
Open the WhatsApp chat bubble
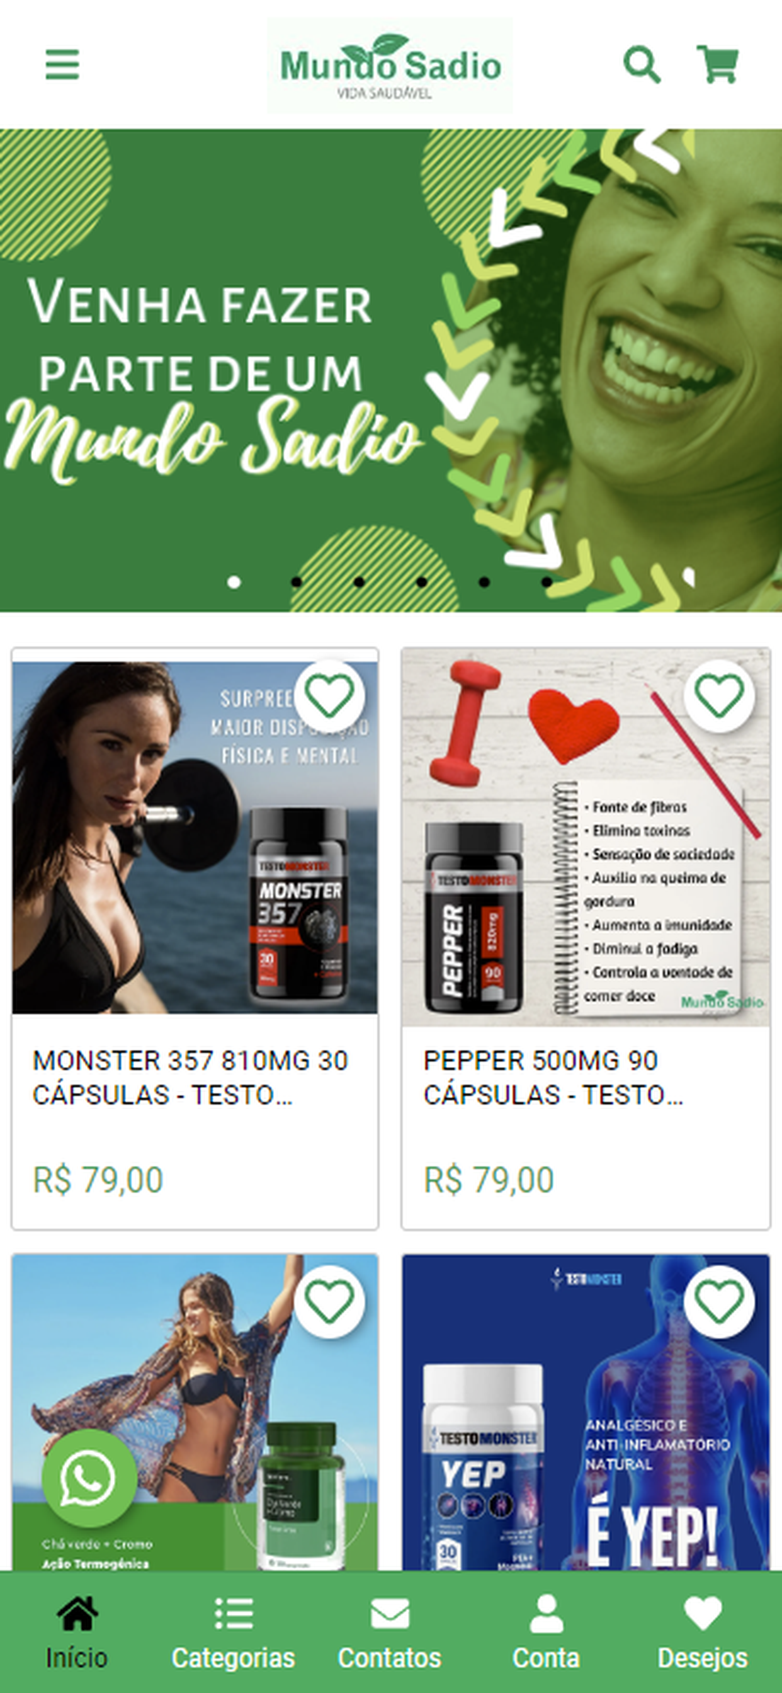(89, 1478)
